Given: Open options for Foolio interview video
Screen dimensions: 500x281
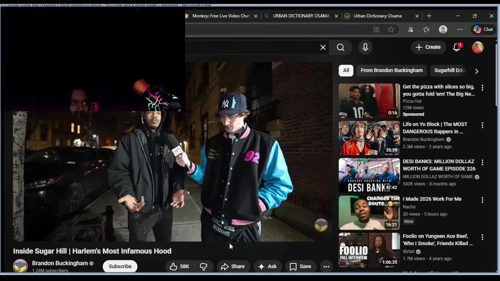Looking at the screenshot, I should coord(482,237).
